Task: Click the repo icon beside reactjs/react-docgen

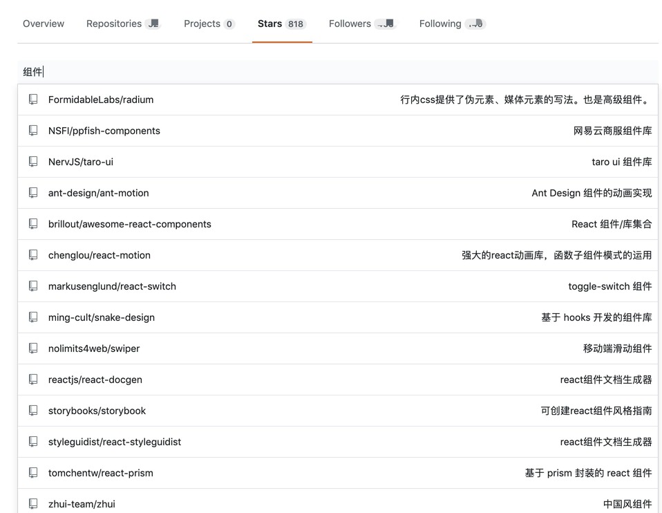Action: pos(33,380)
